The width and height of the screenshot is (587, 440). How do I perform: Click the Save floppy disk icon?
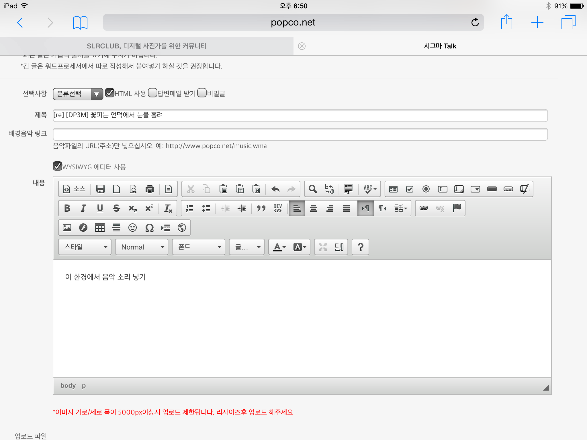[x=100, y=189]
